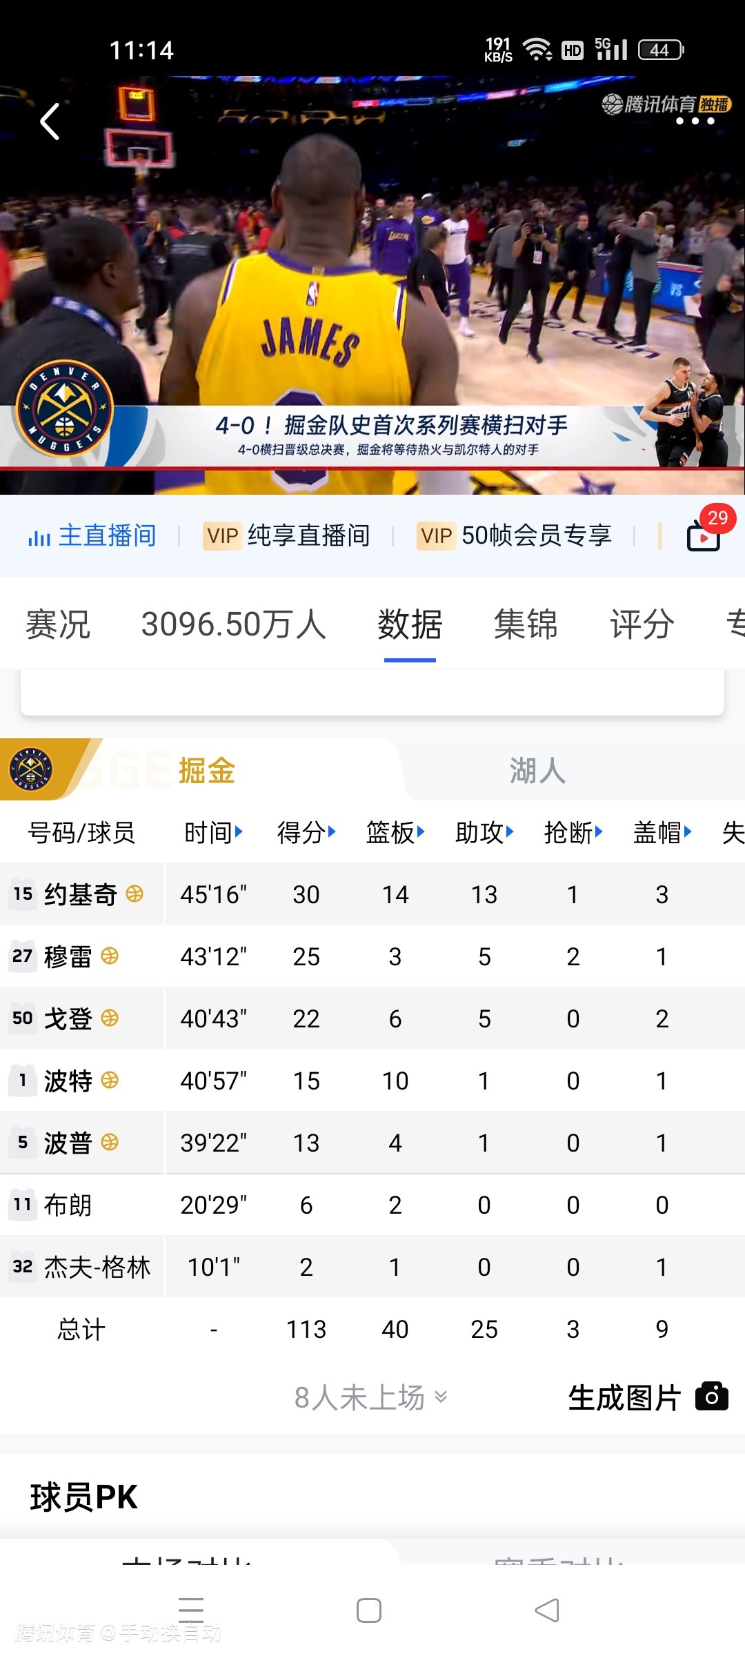Screen dimensions: 745x1656
Task: Expand the 8人未上场 players list
Action: [x=370, y=1398]
